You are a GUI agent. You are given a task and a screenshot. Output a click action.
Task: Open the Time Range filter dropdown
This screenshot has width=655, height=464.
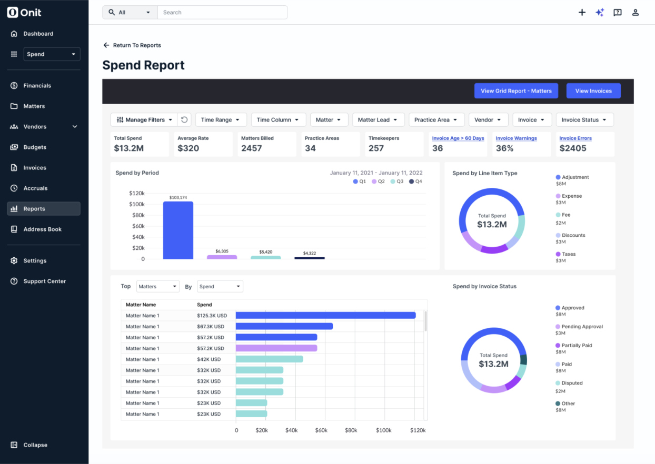(220, 120)
